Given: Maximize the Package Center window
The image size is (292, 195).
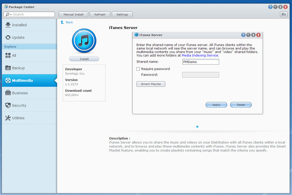Looking at the screenshot, I should (x=280, y=7).
